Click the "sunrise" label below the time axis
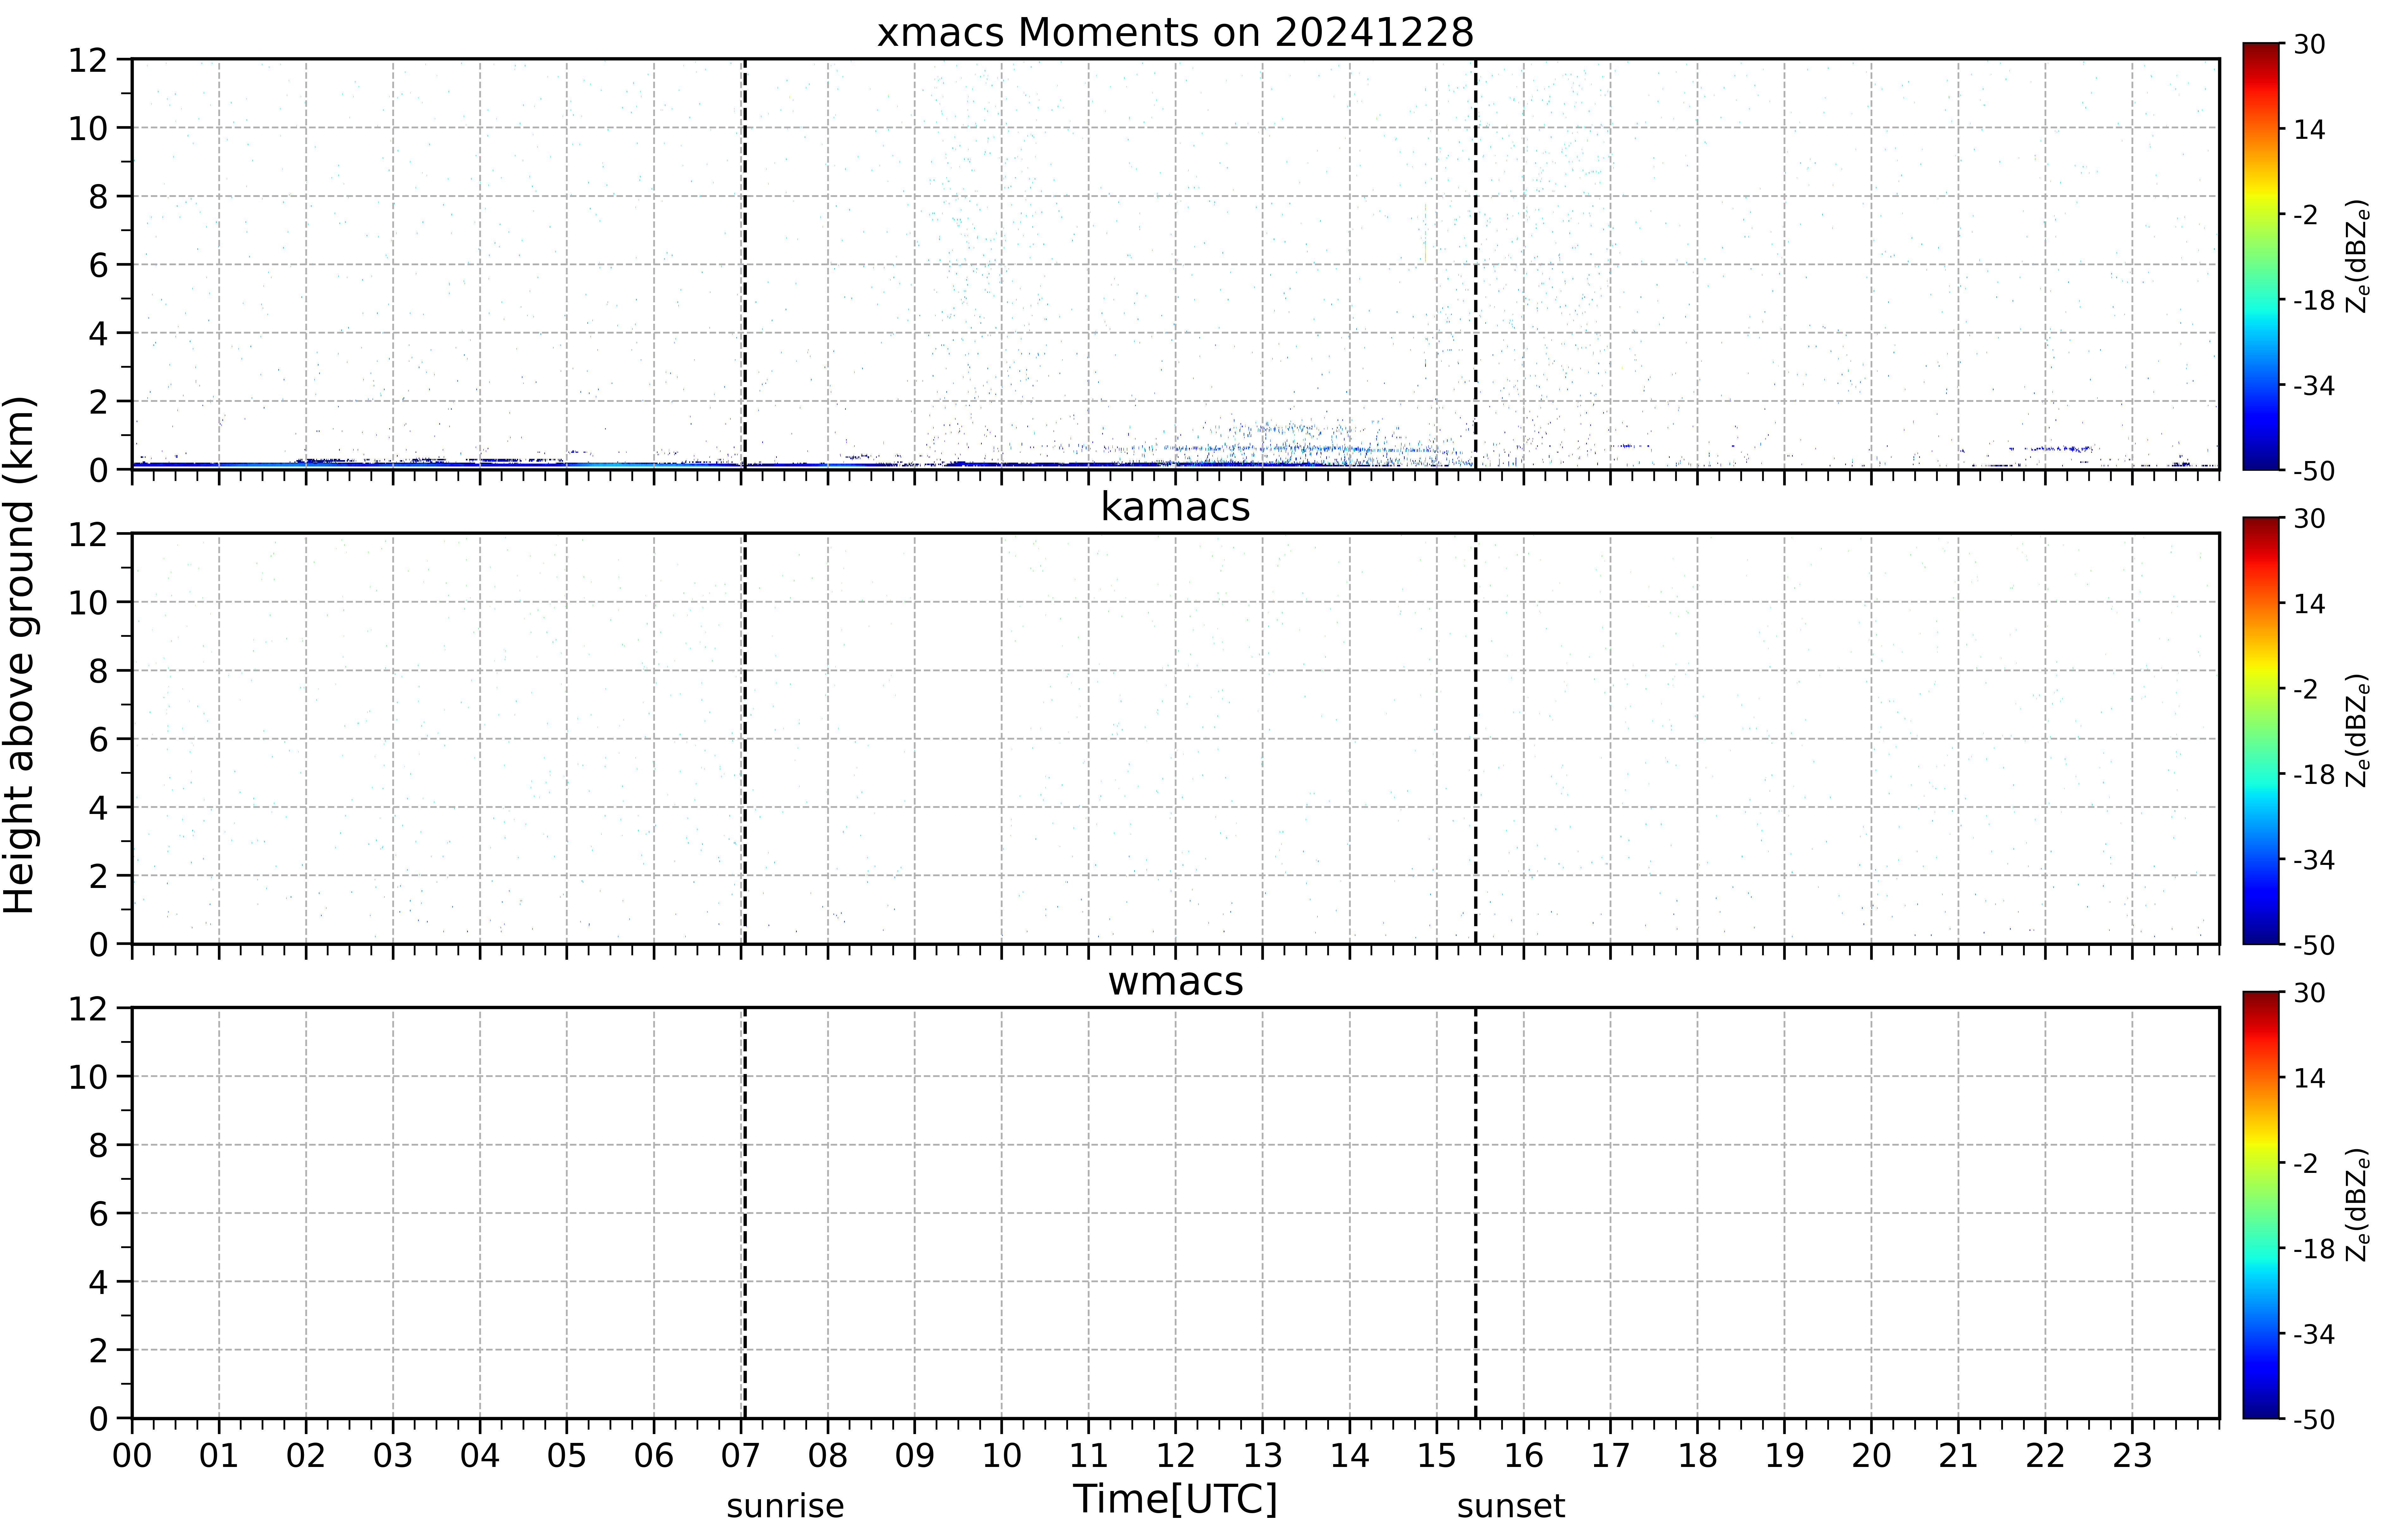 (x=785, y=1506)
